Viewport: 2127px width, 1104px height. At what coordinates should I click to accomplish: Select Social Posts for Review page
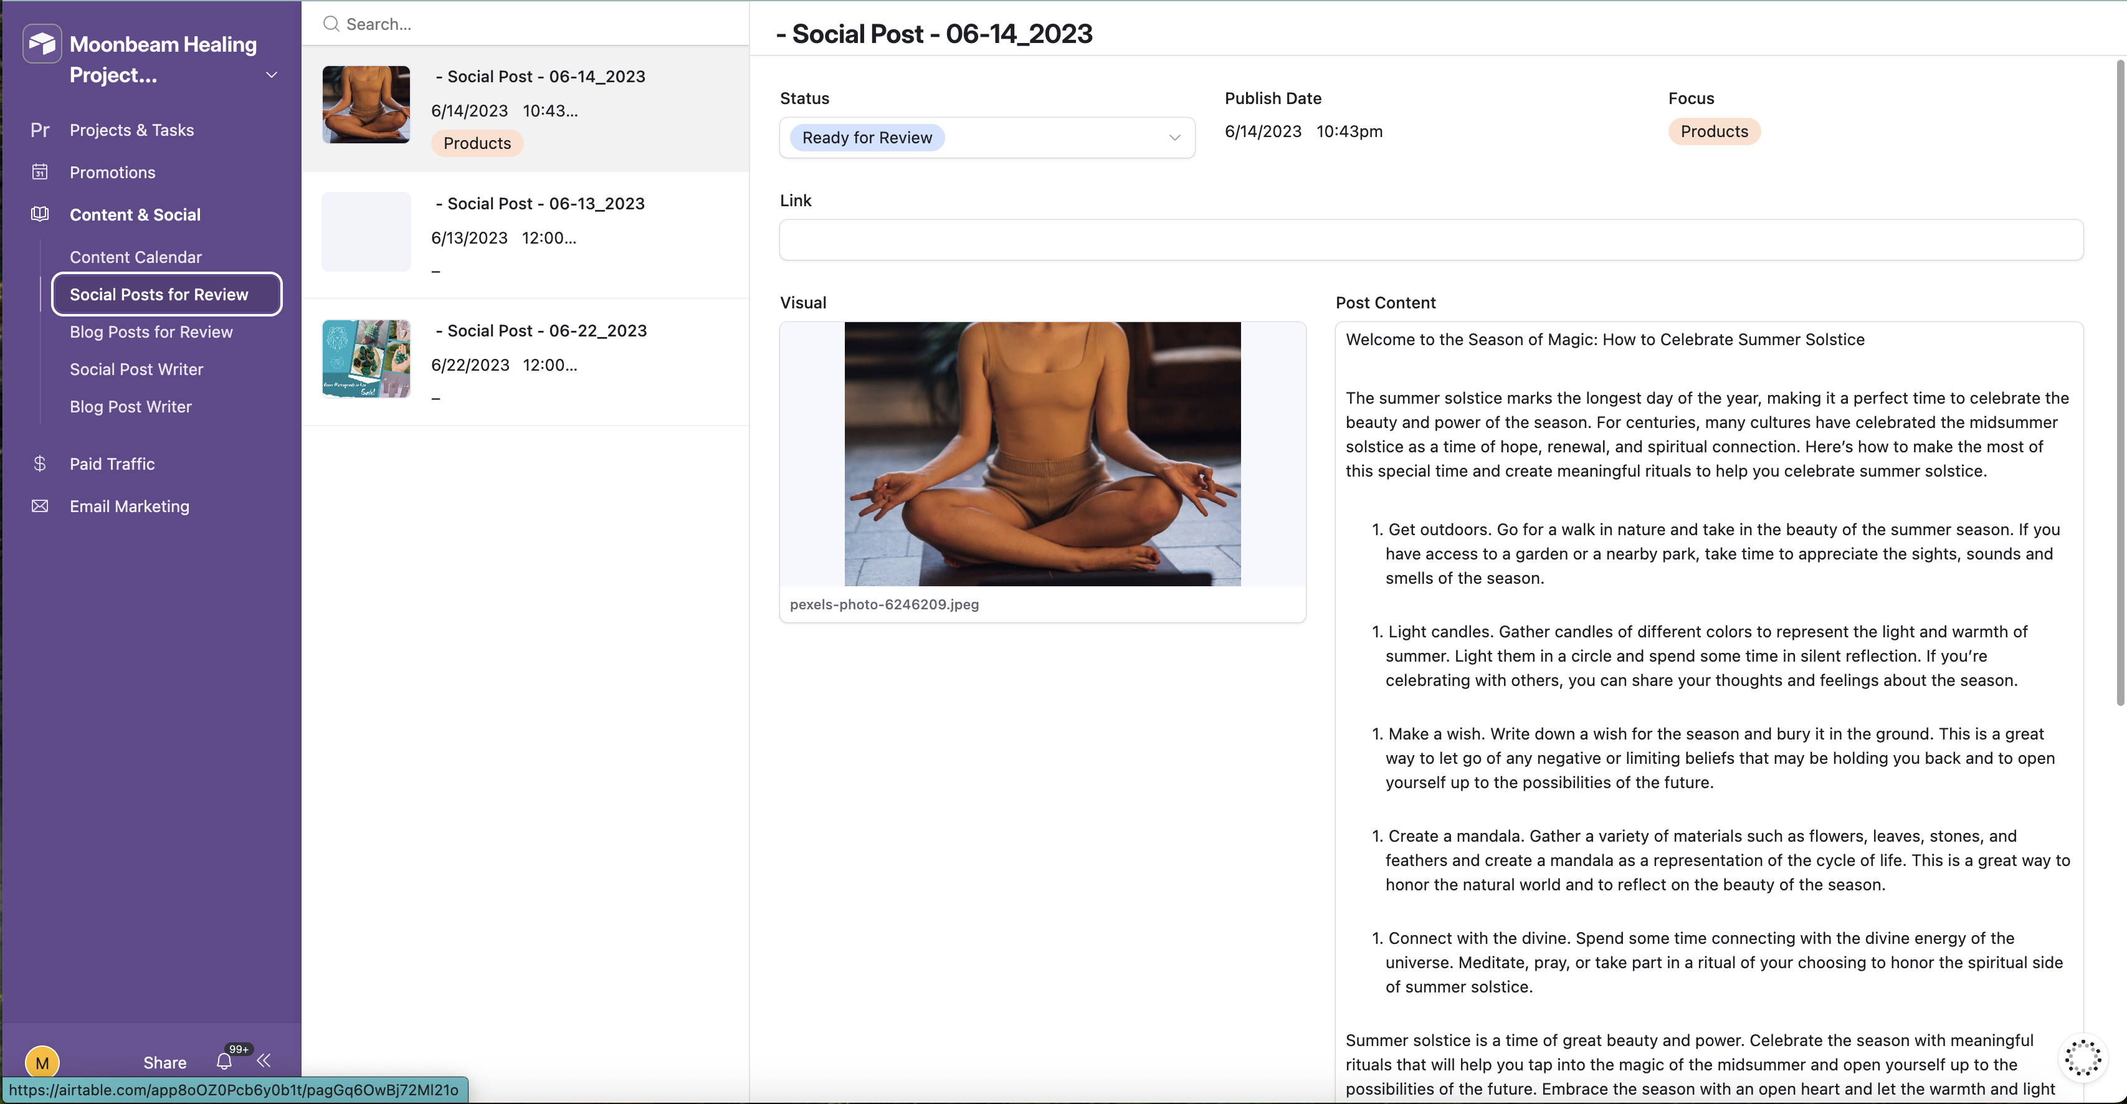[x=167, y=294]
